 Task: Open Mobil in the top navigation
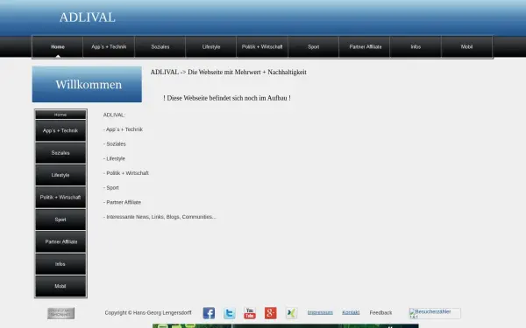(x=466, y=47)
